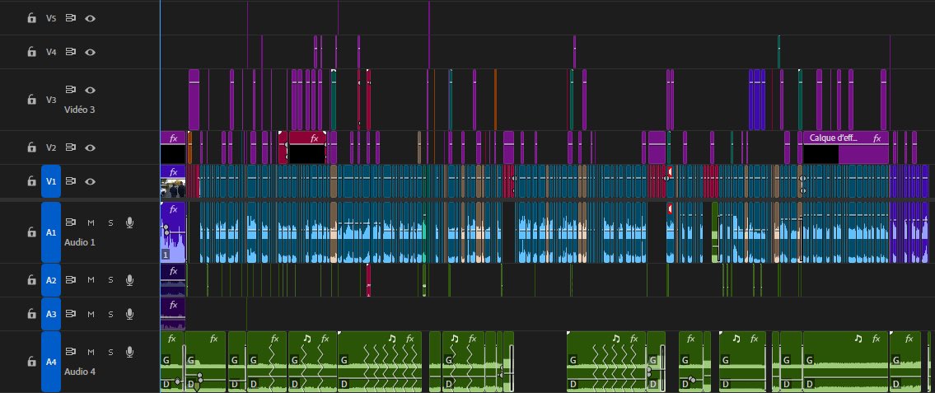
Task: Select the Calque d'eff... adjustment layer clip
Action: pyautogui.click(x=845, y=147)
